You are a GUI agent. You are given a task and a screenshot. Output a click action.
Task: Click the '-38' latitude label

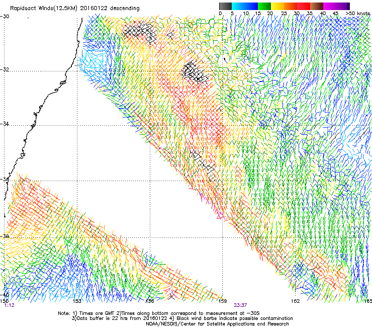5,236
